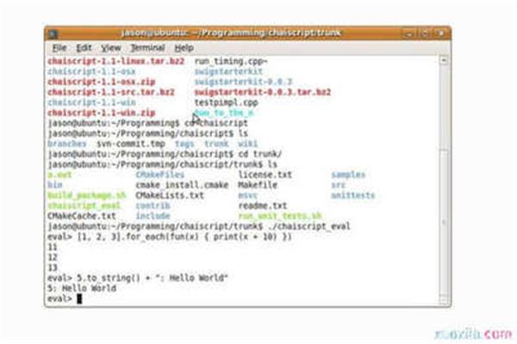
Task: Click build_package.sh script name
Action: point(87,195)
